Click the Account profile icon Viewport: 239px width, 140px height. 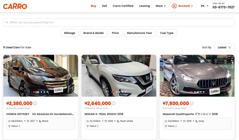(x=174, y=6)
